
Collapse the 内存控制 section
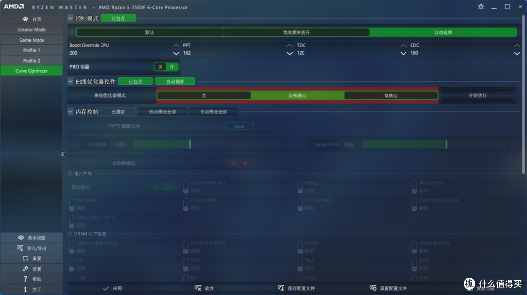coord(70,111)
